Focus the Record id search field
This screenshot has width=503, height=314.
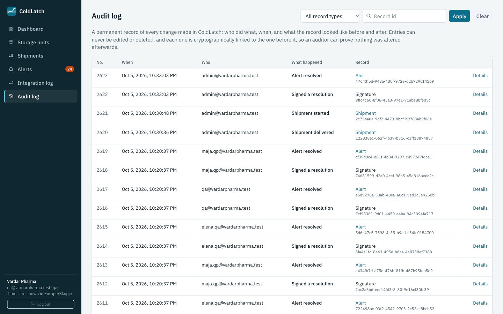[404, 16]
